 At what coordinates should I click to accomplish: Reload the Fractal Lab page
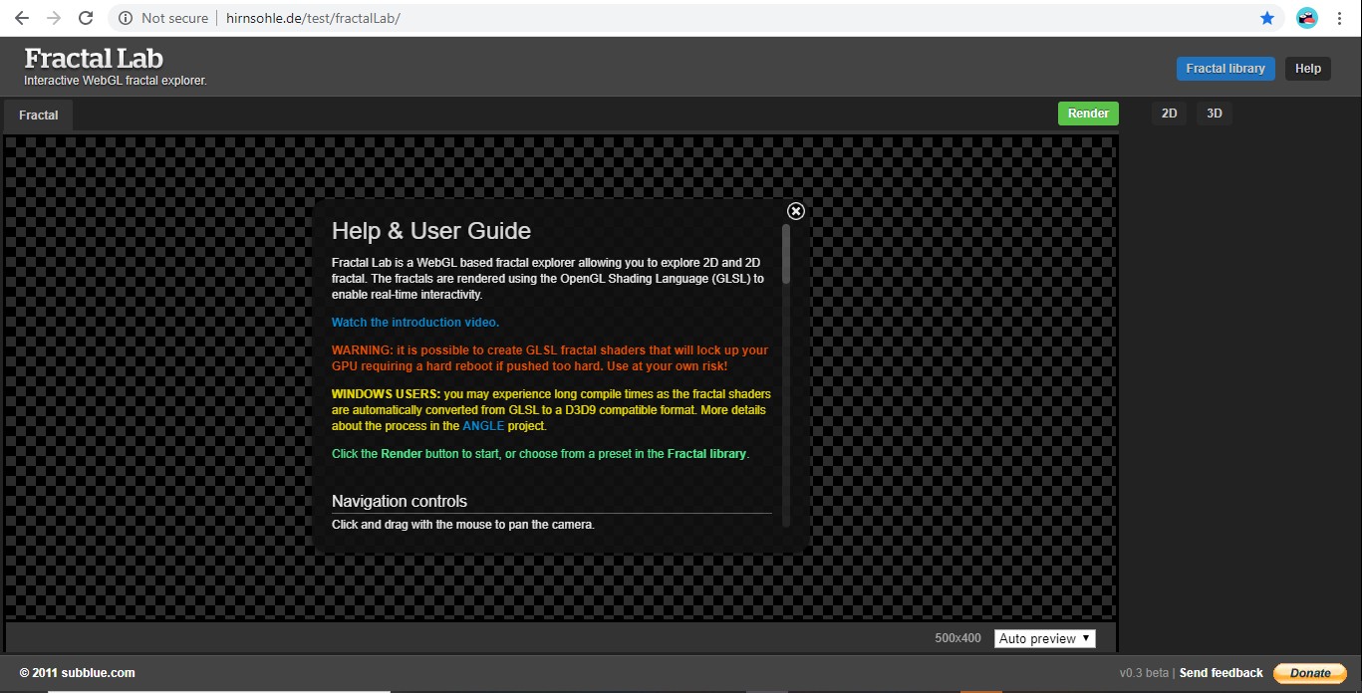point(86,18)
